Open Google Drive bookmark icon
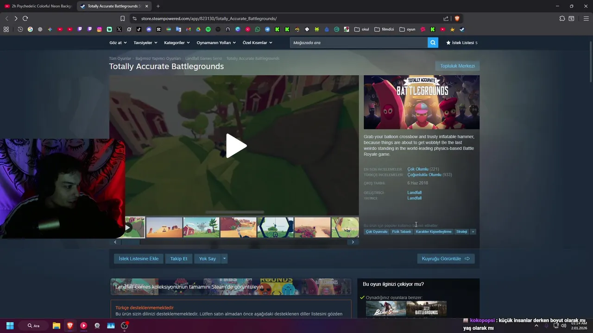Image resolution: width=593 pixels, height=333 pixels. tap(198, 29)
